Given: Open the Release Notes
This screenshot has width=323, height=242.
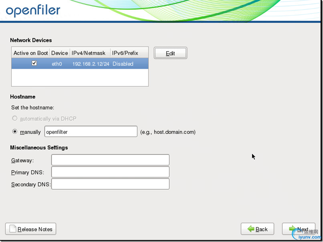Looking at the screenshot, I should click(x=31, y=229).
